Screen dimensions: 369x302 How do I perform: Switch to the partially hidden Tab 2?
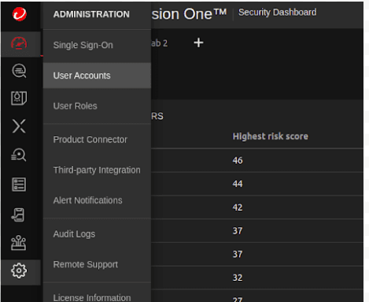point(160,43)
